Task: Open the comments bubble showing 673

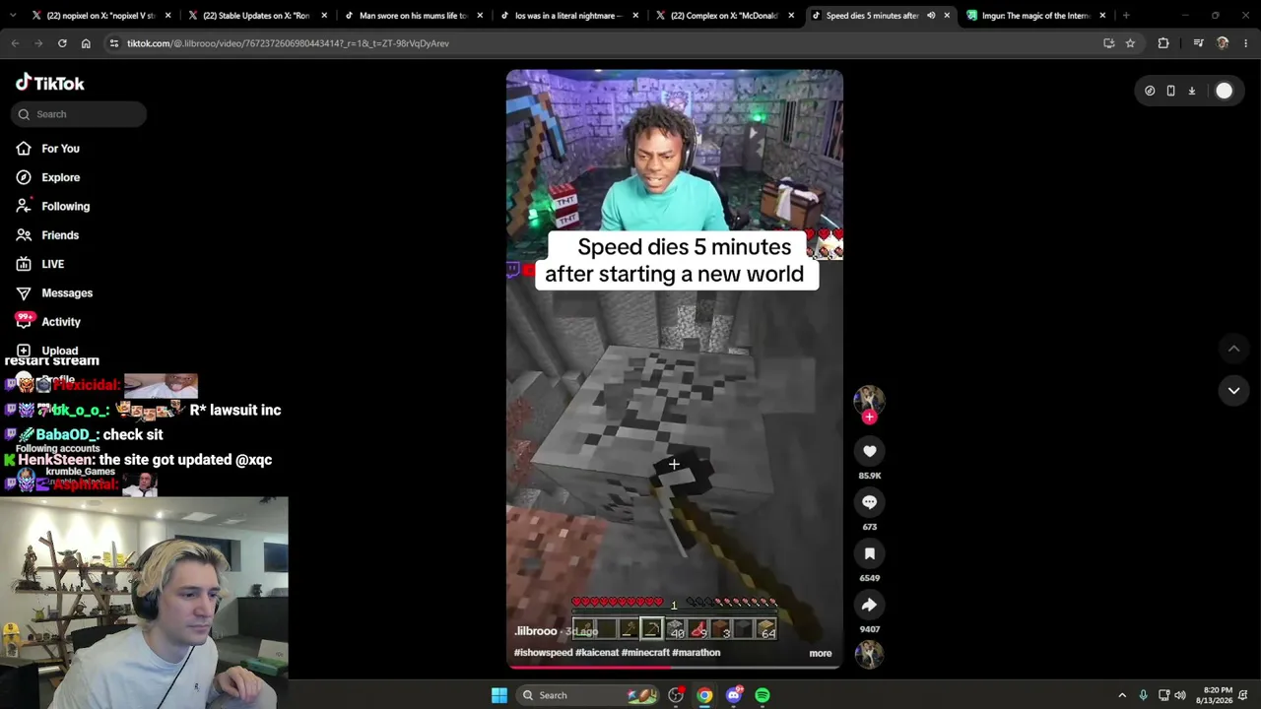Action: 869,502
